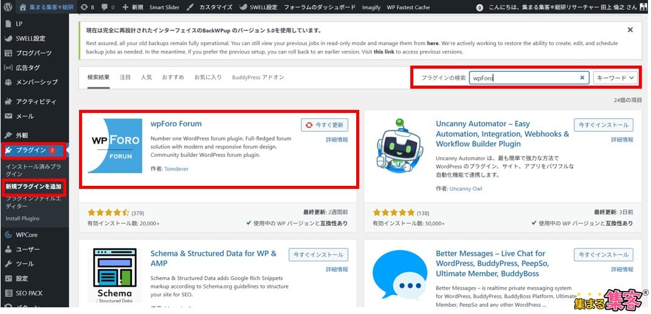This screenshot has height=314, width=651.
Task: Open インストール済みプラグイン submenu item
Action: pyautogui.click(x=34, y=170)
